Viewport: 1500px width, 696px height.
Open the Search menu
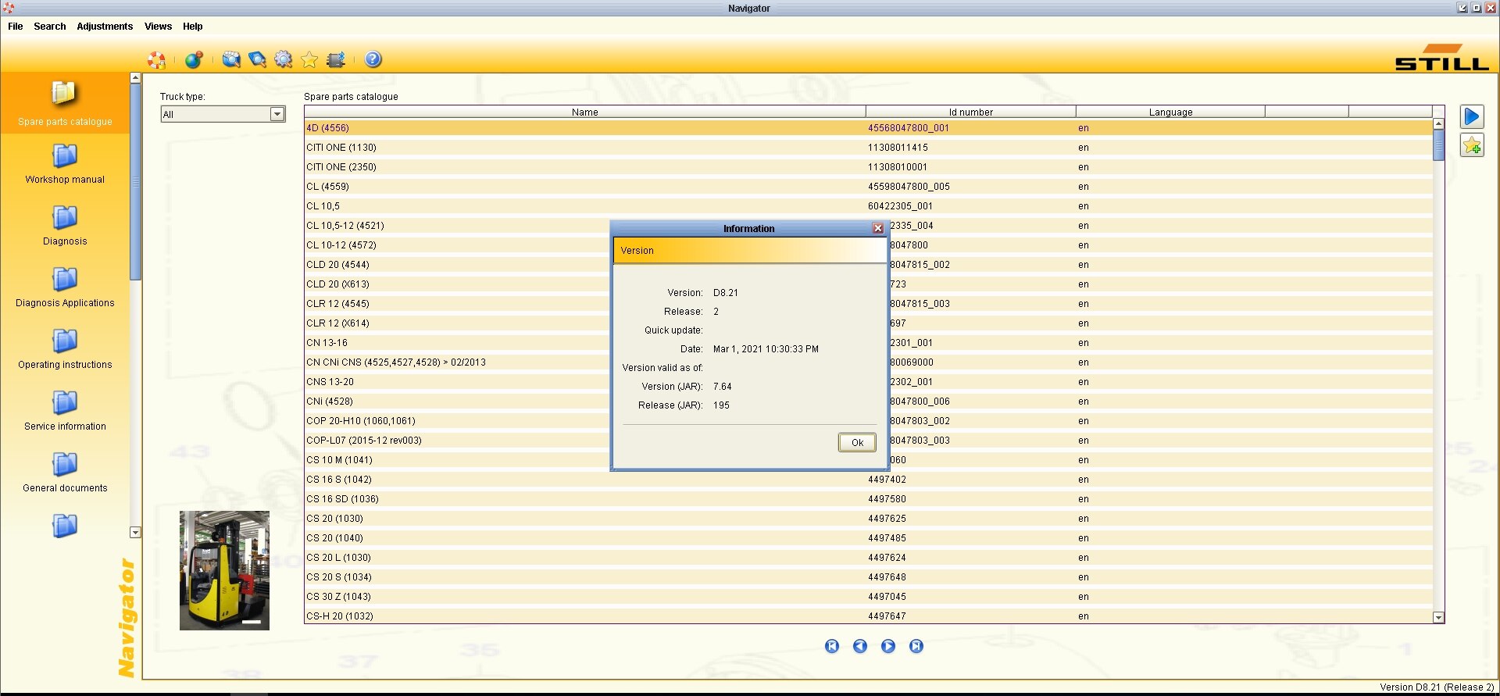50,27
